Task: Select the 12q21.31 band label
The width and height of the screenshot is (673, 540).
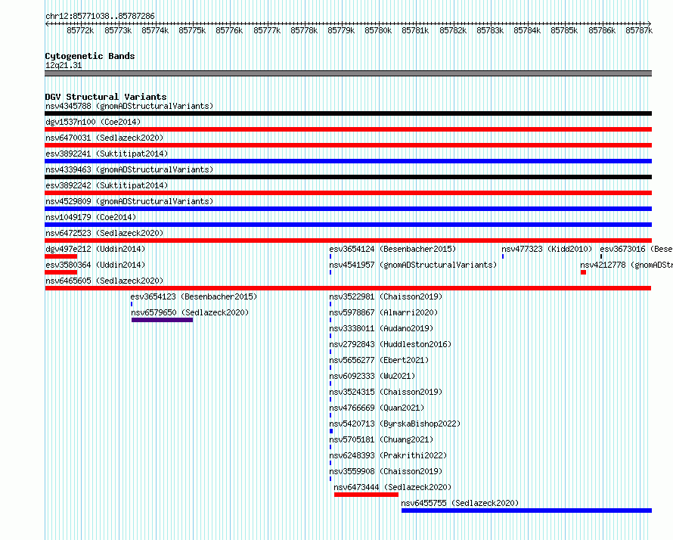Action: (x=64, y=65)
